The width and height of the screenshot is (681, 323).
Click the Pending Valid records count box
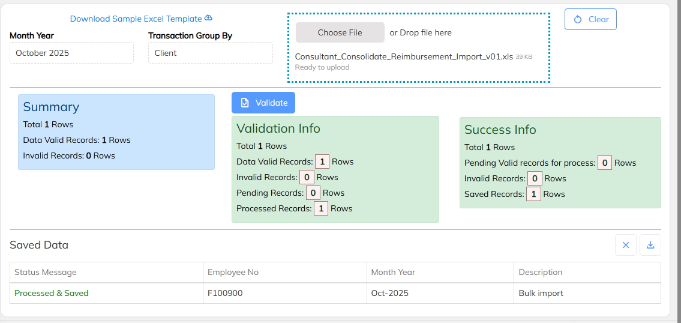tap(605, 163)
